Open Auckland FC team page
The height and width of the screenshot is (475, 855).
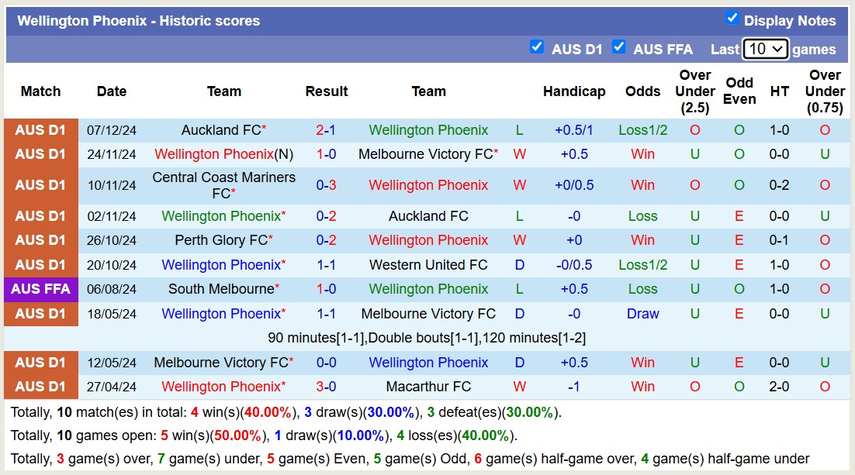(220, 130)
